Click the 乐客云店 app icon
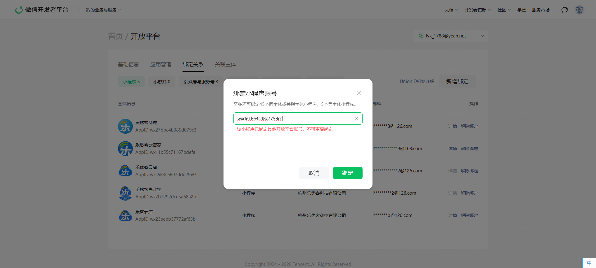Image resolution: width=596 pixels, height=268 pixels. tap(125, 215)
